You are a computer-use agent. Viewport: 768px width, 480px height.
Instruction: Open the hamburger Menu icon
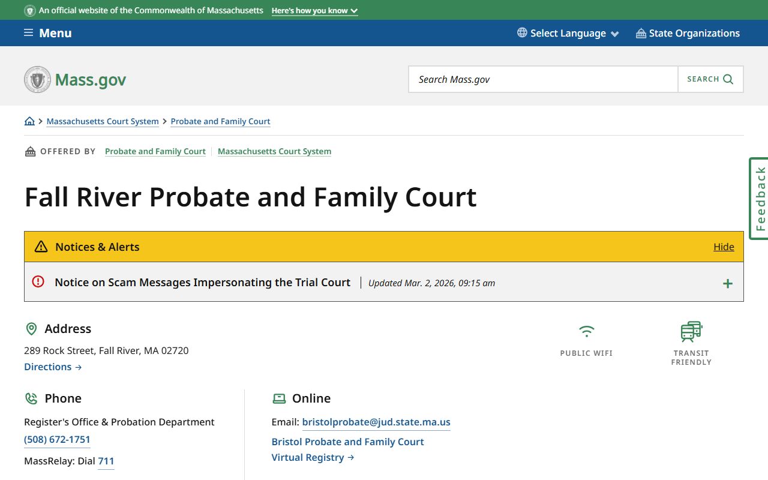tap(28, 33)
